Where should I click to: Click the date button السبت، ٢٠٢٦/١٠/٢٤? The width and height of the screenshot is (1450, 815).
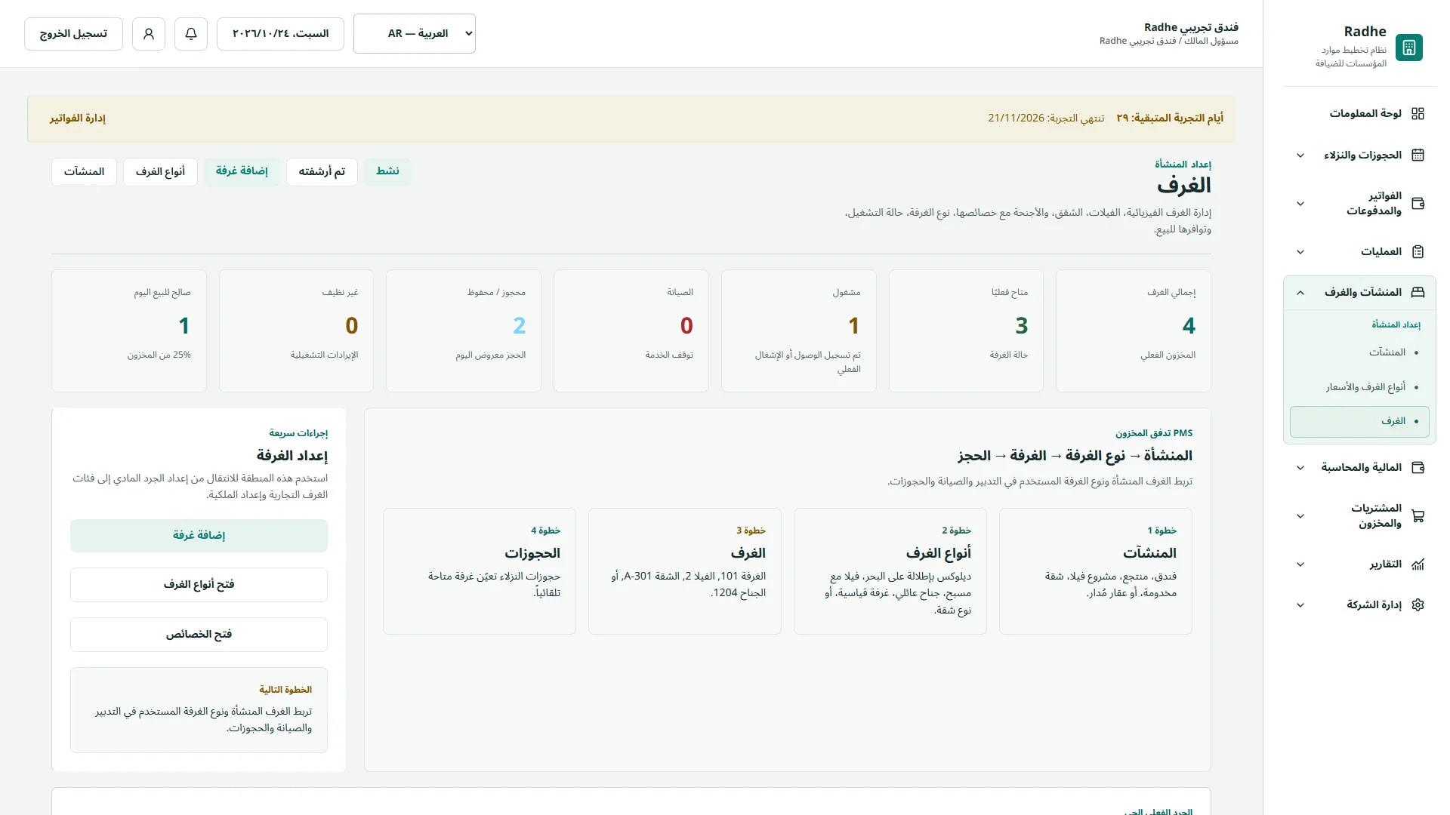coord(280,34)
